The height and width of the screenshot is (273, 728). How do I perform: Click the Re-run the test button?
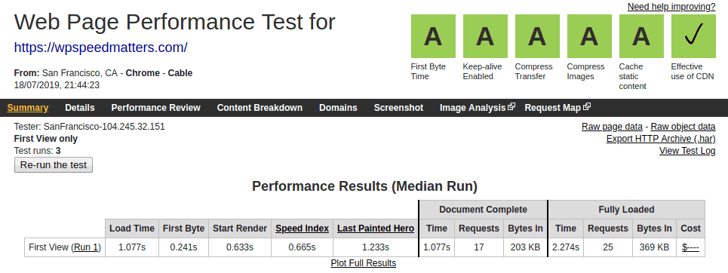point(54,165)
